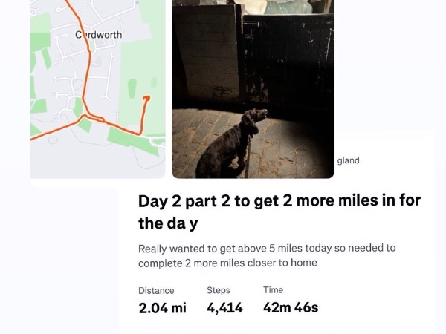Screen dimensions: 446x334
Task: Click the Steps stat label
Action: 219,291
